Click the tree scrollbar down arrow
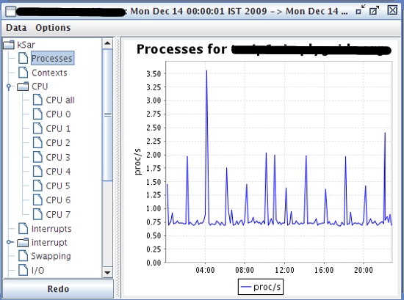 pyautogui.click(x=107, y=272)
